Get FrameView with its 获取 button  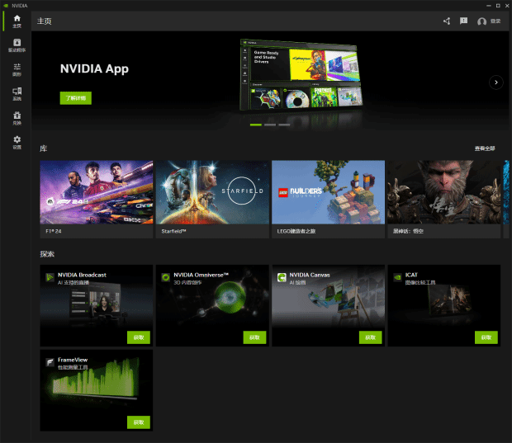click(139, 422)
